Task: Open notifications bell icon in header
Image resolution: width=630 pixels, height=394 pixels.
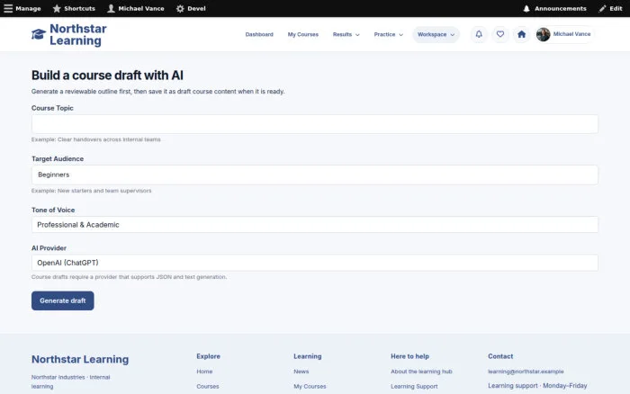Action: pos(479,34)
